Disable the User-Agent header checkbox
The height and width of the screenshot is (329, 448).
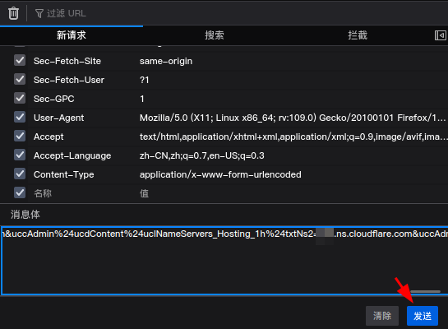pos(20,117)
